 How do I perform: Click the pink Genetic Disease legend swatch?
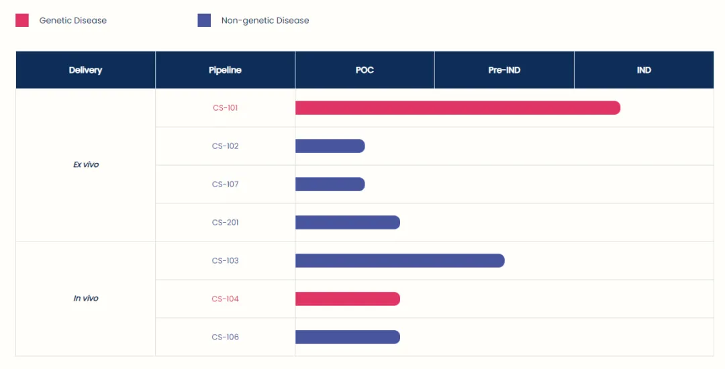click(x=22, y=20)
